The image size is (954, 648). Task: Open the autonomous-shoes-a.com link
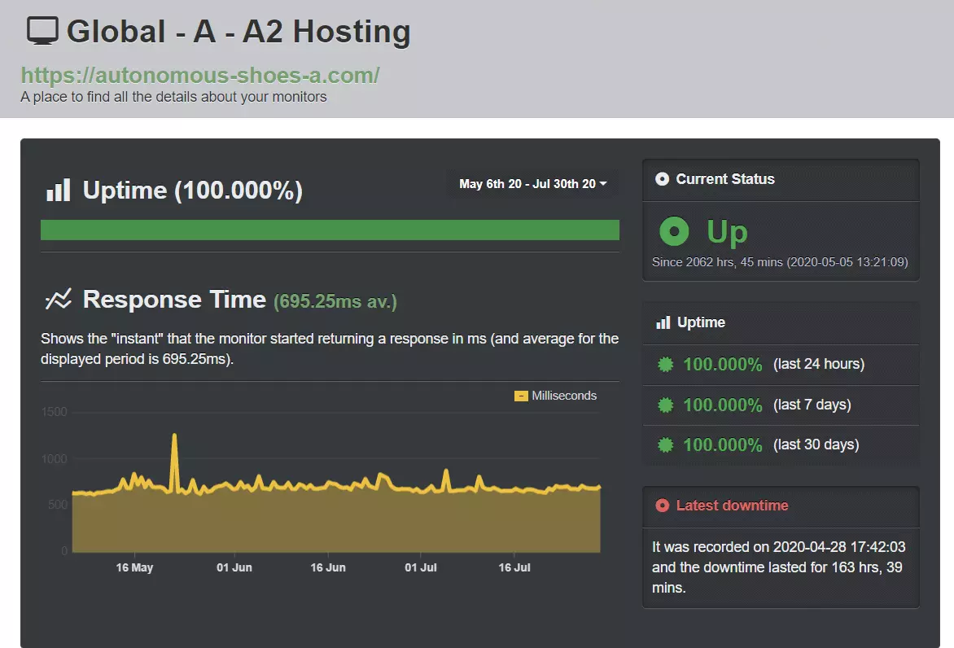coord(199,74)
